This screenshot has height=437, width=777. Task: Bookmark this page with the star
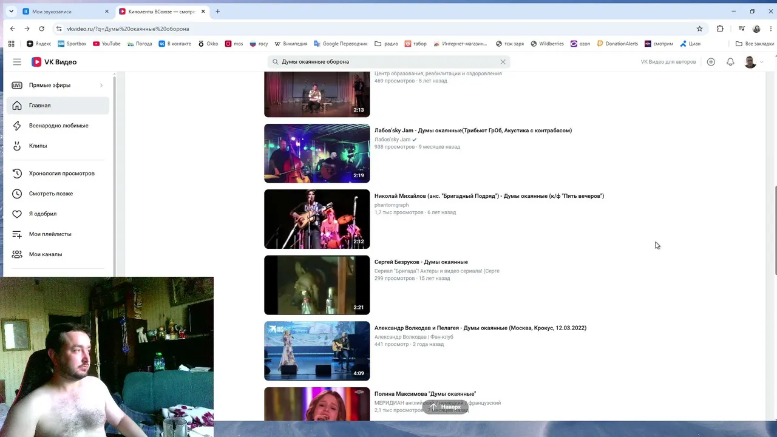(x=699, y=29)
